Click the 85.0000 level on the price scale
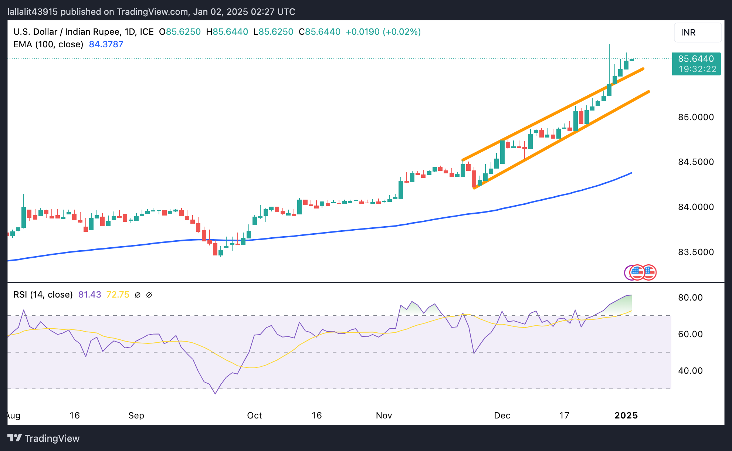Screen dimensions: 732x451 pos(696,117)
